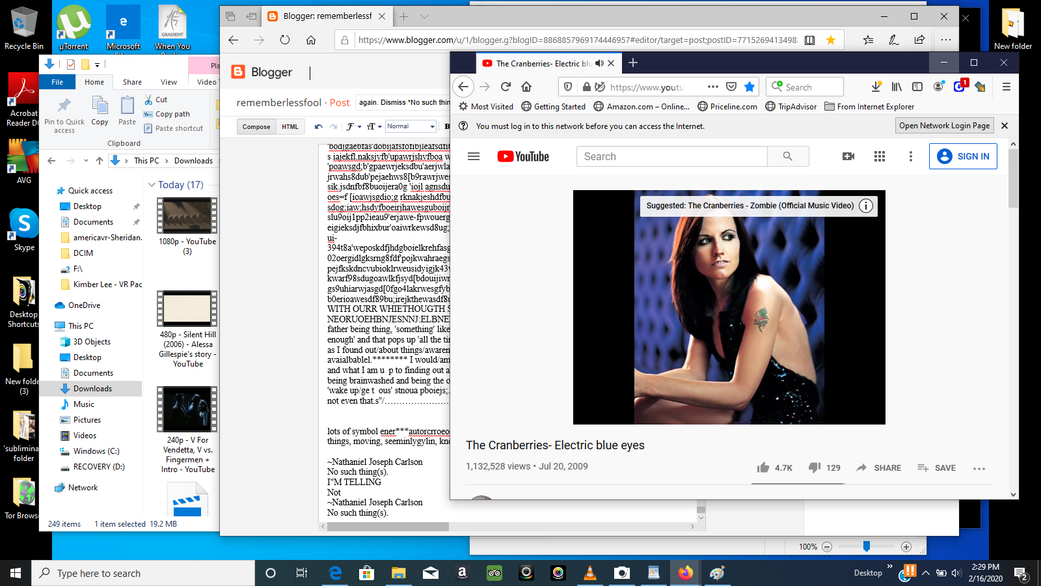Switch to Blogger Compose mode
The image size is (1041, 586).
pyautogui.click(x=256, y=126)
